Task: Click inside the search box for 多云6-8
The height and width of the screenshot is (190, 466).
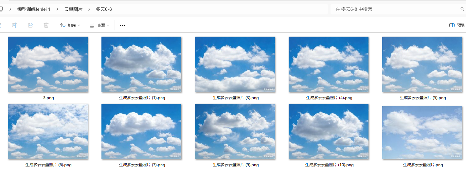Action: pyautogui.click(x=376, y=9)
